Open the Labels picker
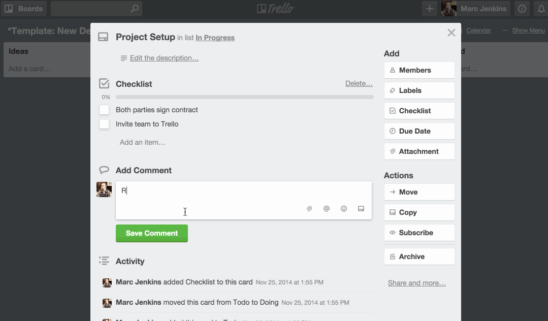548x321 pixels. click(419, 90)
